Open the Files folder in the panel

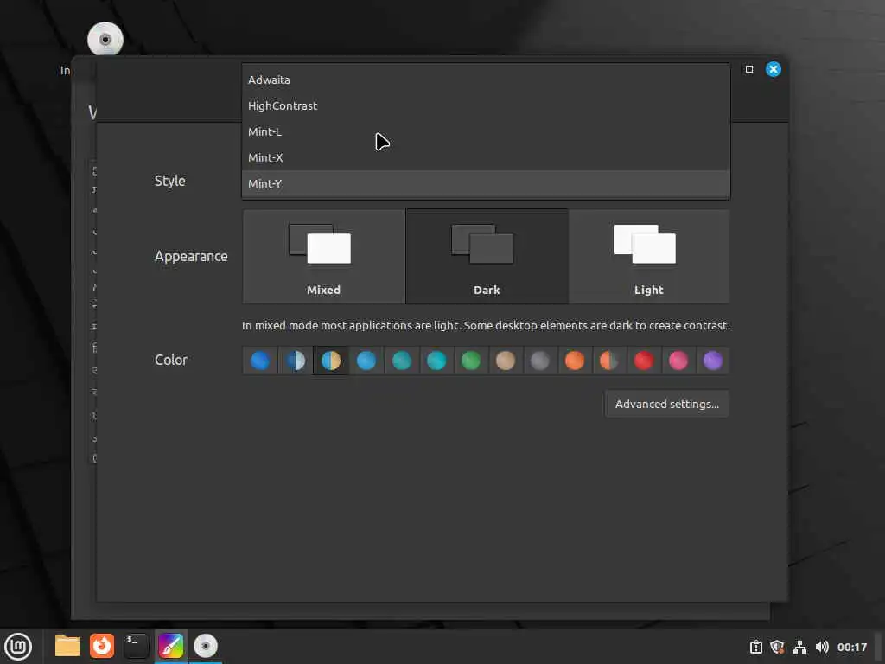(x=67, y=646)
